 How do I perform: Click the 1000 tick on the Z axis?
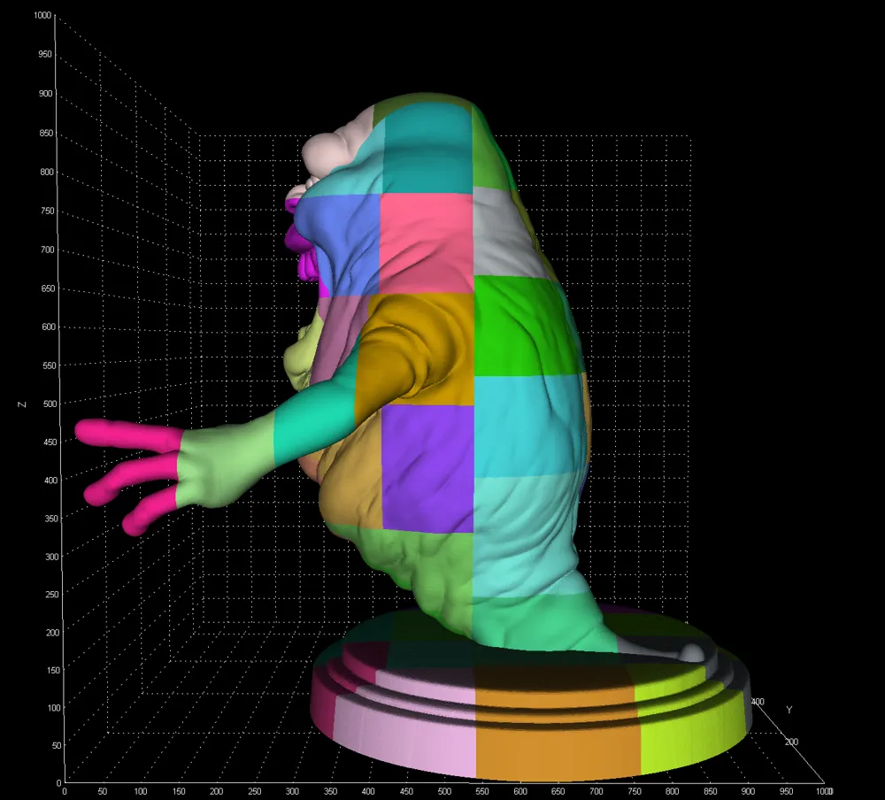pos(40,17)
